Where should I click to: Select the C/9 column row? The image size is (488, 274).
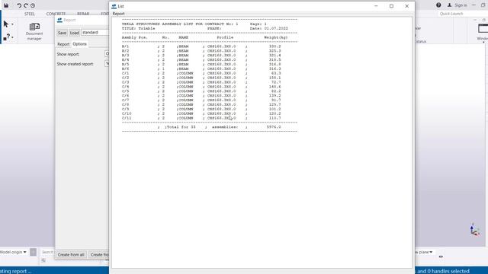(x=201, y=109)
